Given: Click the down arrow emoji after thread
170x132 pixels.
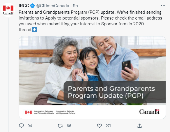Looking at the screenshot, I should tap(34, 30).
